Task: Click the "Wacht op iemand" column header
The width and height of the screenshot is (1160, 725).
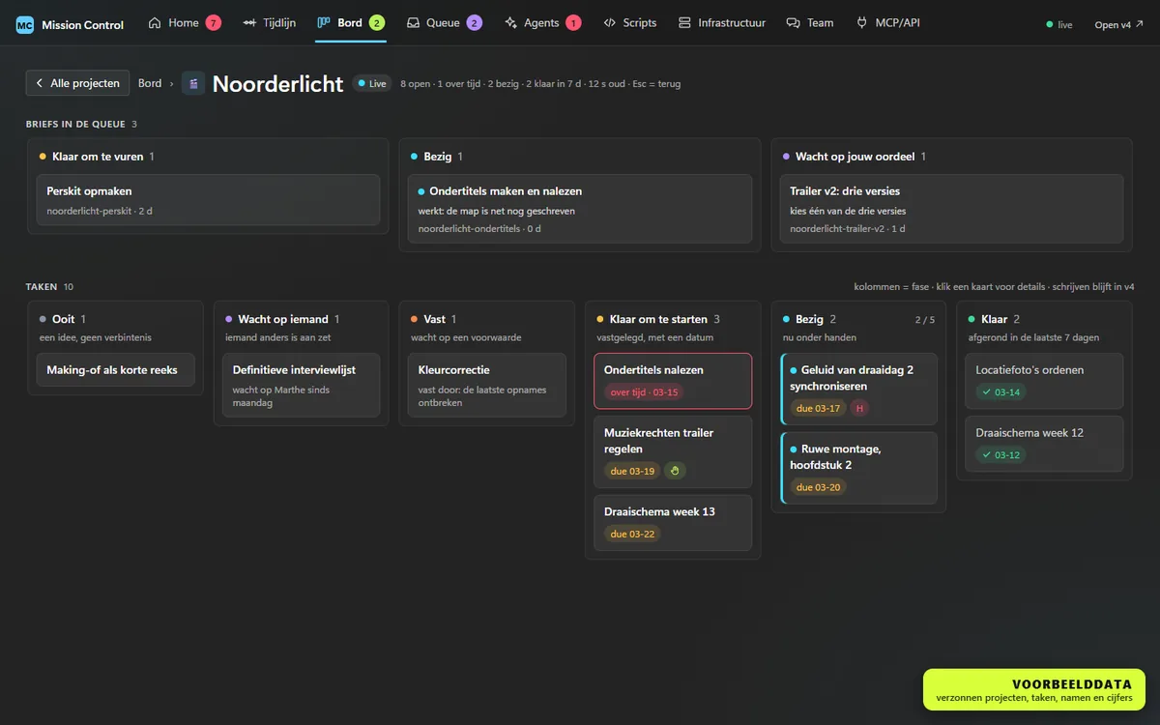Action: pyautogui.click(x=282, y=319)
